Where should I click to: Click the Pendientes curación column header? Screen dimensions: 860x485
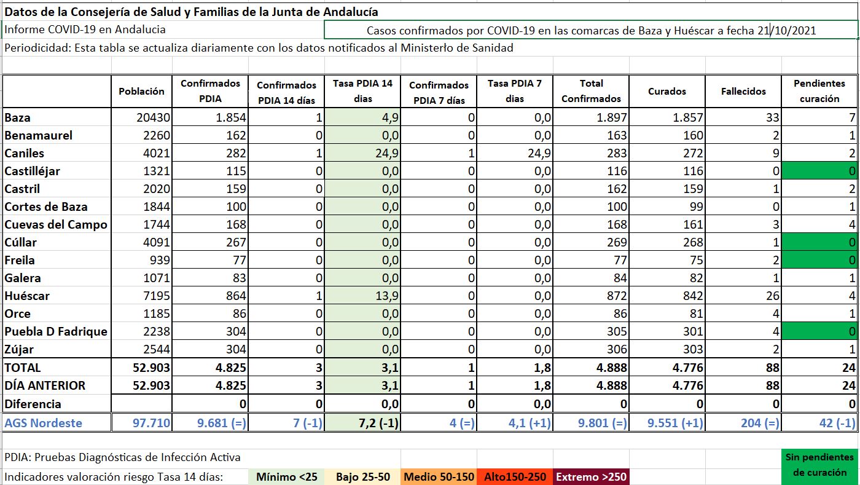819,91
